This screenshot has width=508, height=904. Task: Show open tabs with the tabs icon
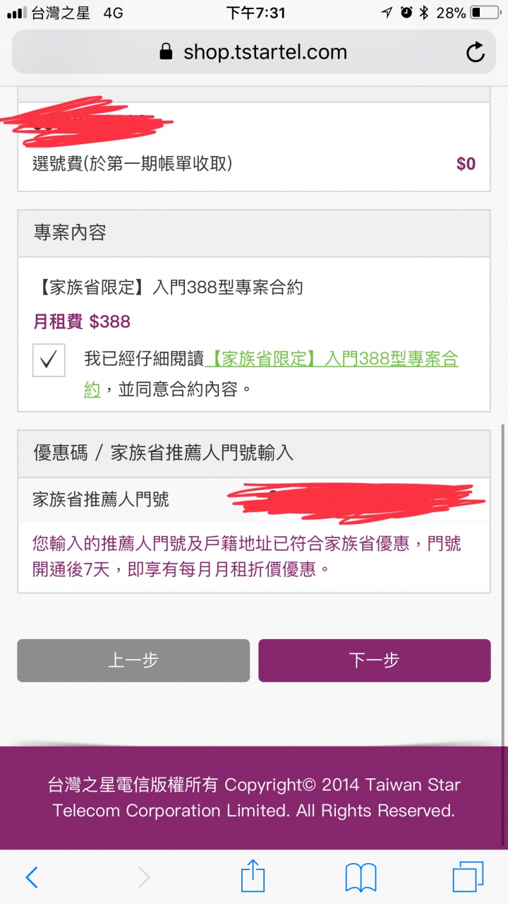pyautogui.click(x=468, y=877)
